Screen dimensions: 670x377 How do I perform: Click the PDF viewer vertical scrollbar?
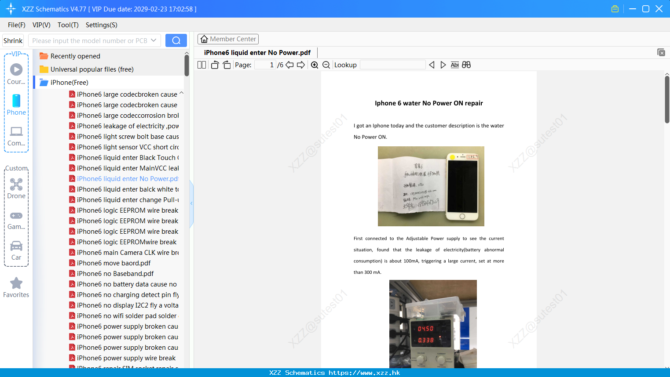coord(667,100)
